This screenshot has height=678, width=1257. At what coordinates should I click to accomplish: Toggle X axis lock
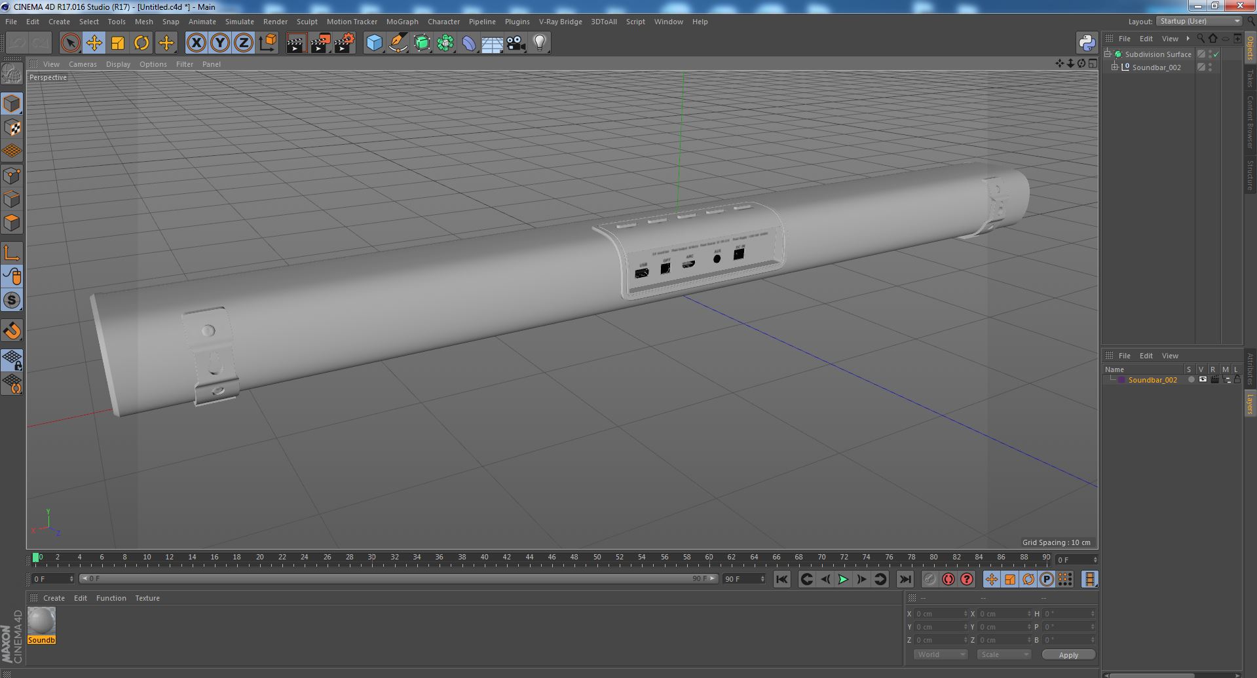pyautogui.click(x=196, y=43)
